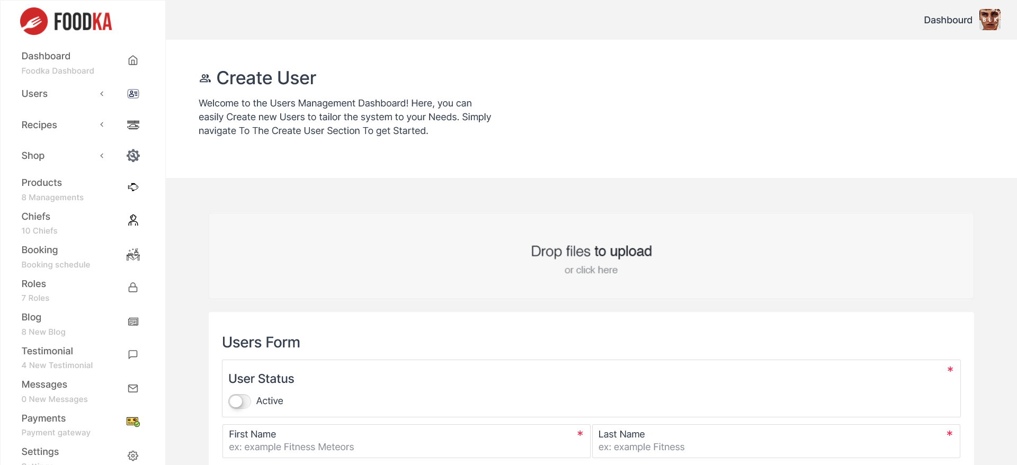This screenshot has width=1017, height=465.
Task: Click the Last Name input field
Action: (775, 447)
